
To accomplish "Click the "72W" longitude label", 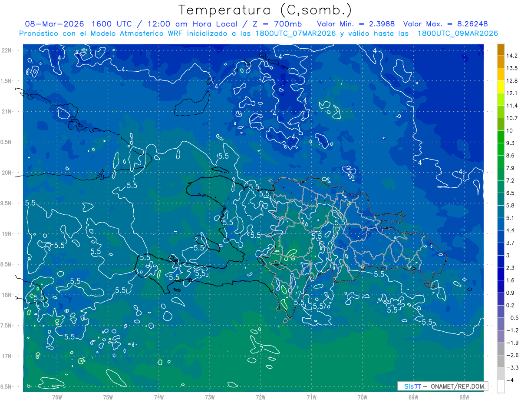I will click(x=260, y=397).
